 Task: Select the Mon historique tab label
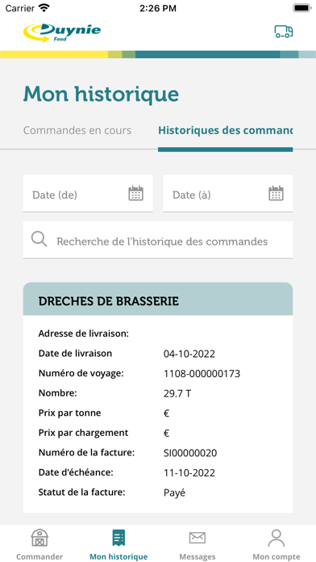(x=118, y=556)
